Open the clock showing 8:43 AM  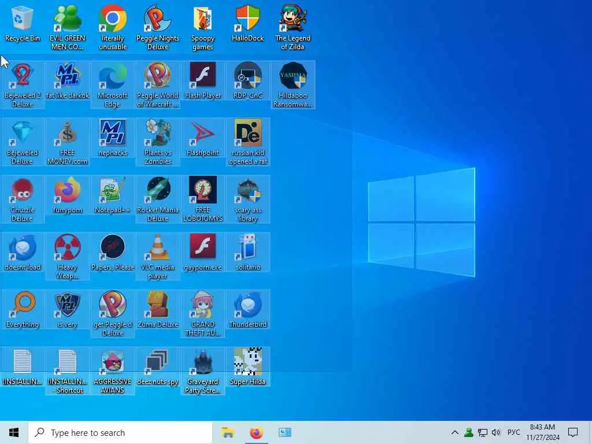542,432
